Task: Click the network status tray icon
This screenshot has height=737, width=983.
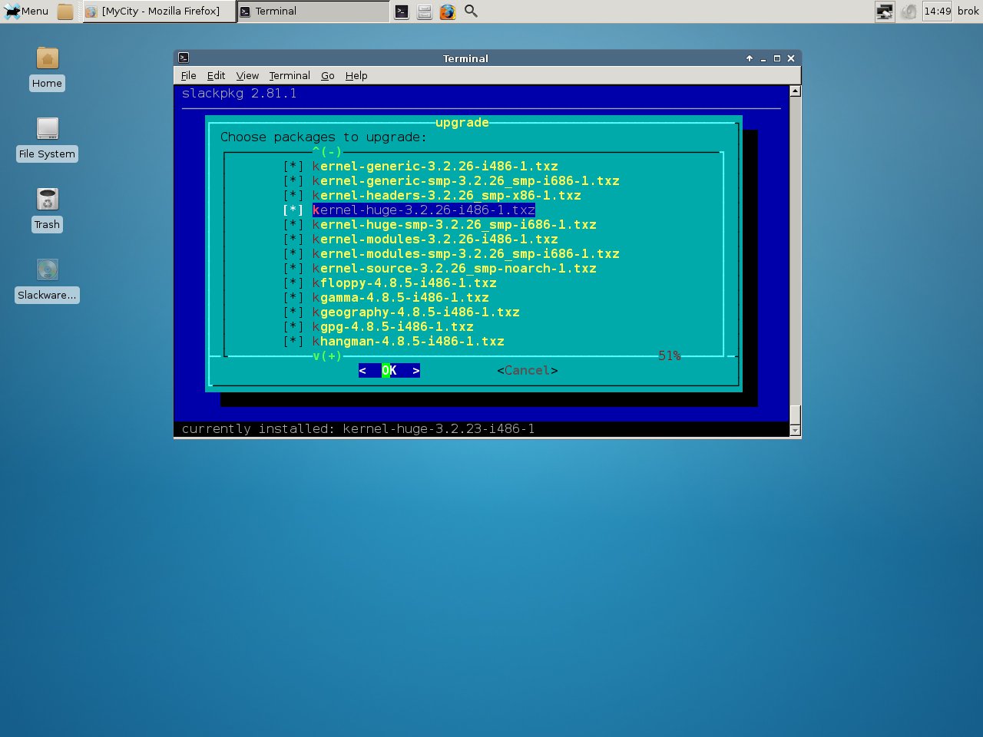Action: point(885,12)
